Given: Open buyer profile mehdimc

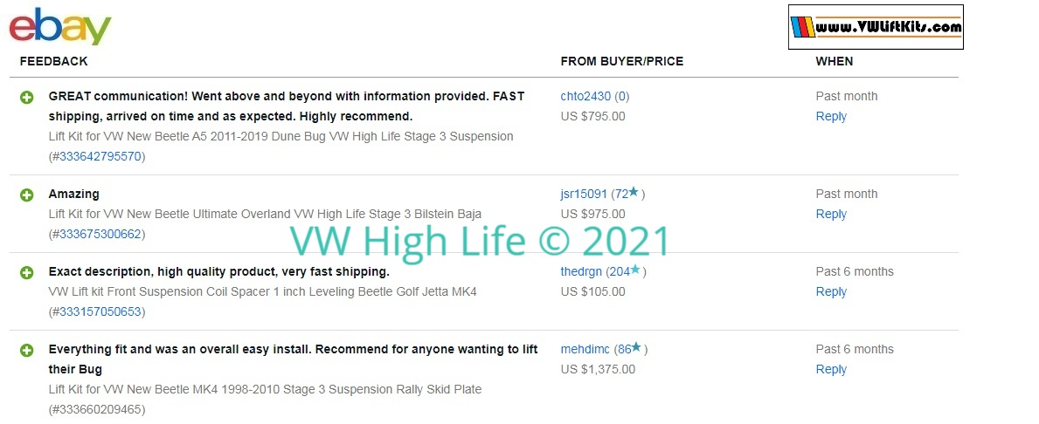Looking at the screenshot, I should [585, 349].
